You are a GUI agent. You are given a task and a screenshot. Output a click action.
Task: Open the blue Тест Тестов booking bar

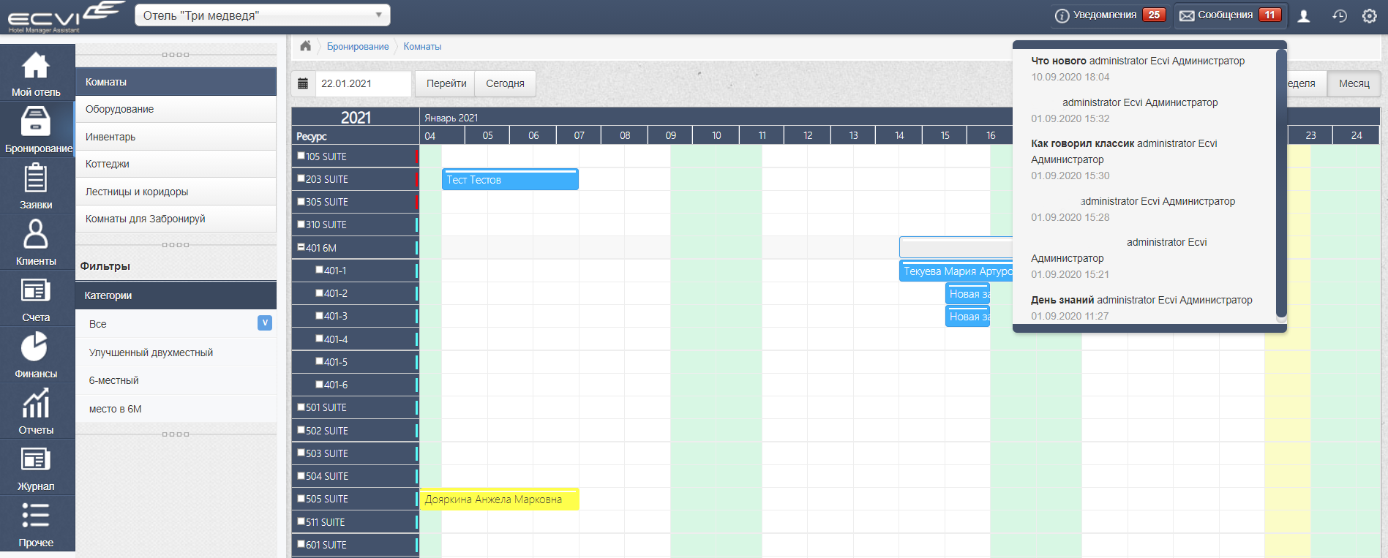(510, 179)
